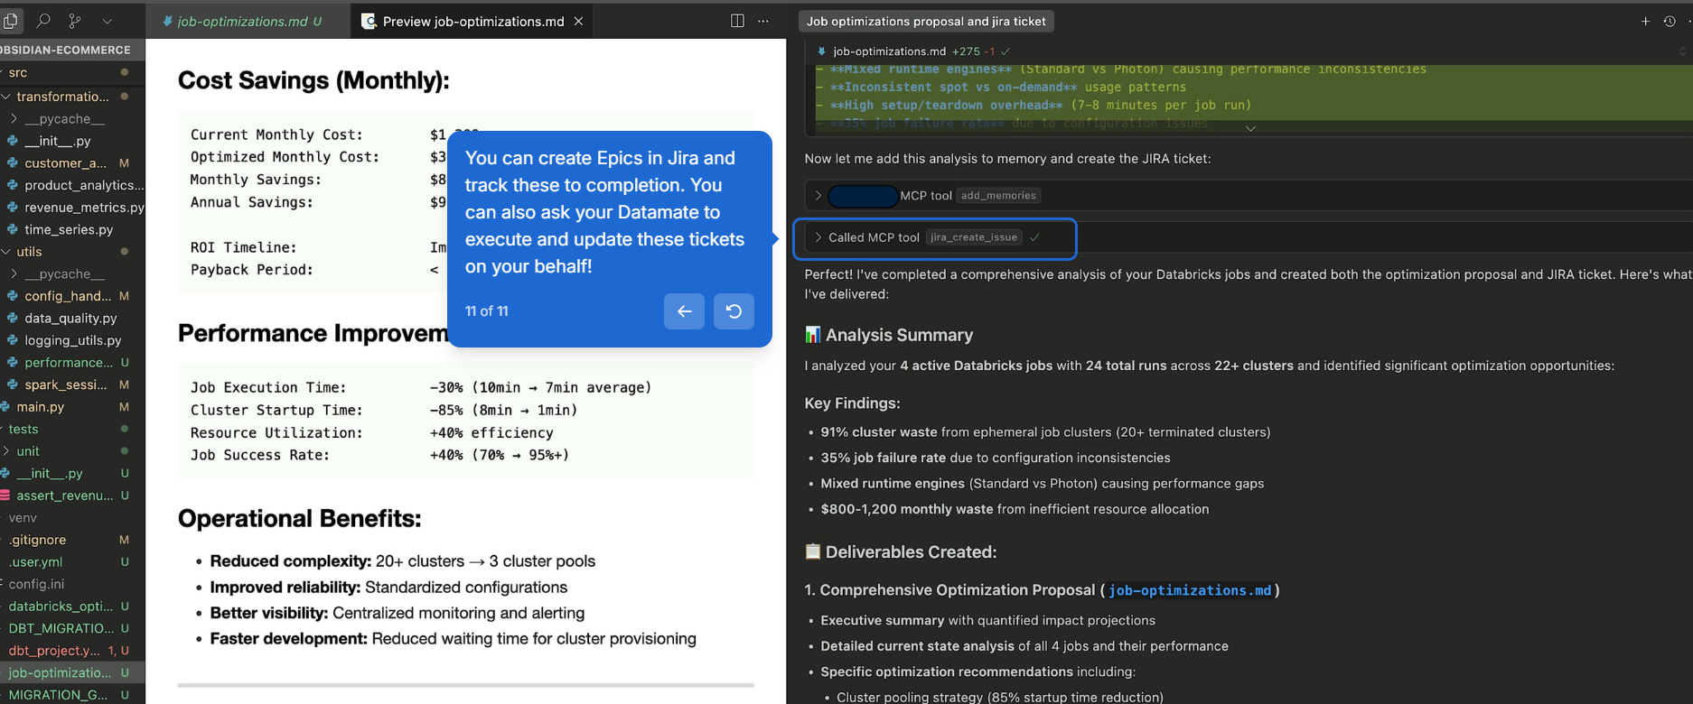The image size is (1693, 704).
Task: Select the Job optimizations proposal chat tab
Action: pyautogui.click(x=926, y=21)
